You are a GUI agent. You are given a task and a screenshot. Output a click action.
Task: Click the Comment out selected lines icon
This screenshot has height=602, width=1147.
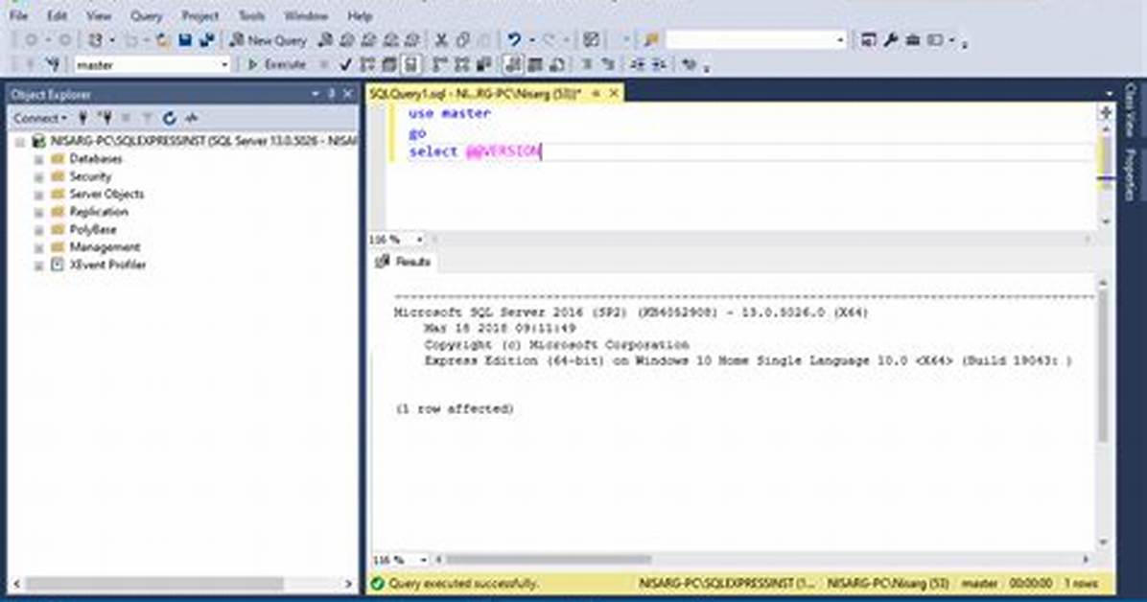pyautogui.click(x=587, y=65)
